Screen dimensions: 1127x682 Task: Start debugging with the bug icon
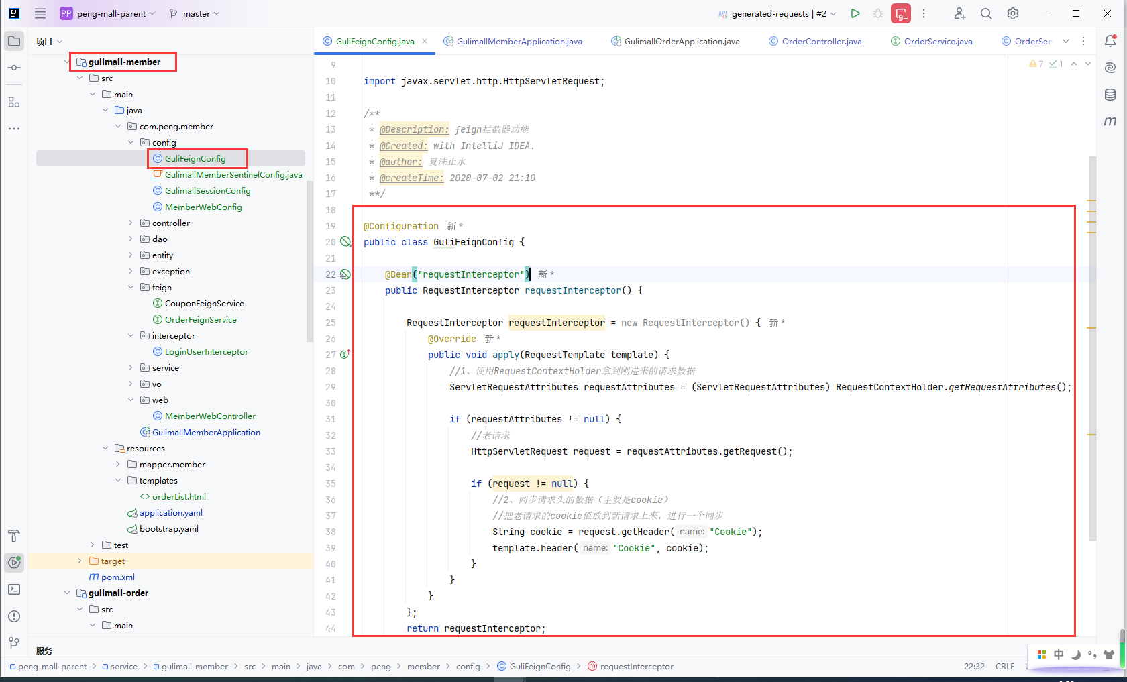878,13
